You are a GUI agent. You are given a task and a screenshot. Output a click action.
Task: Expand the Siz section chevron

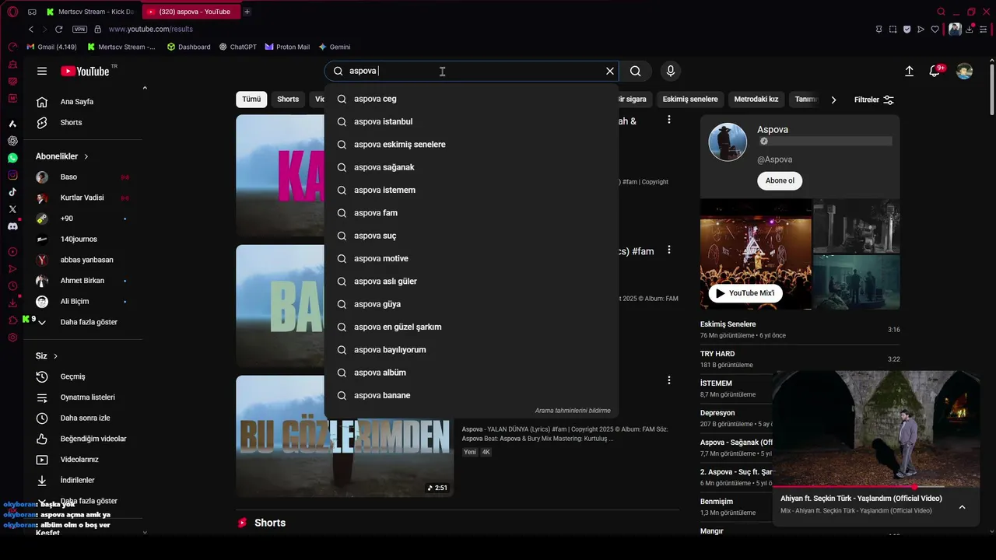(55, 356)
